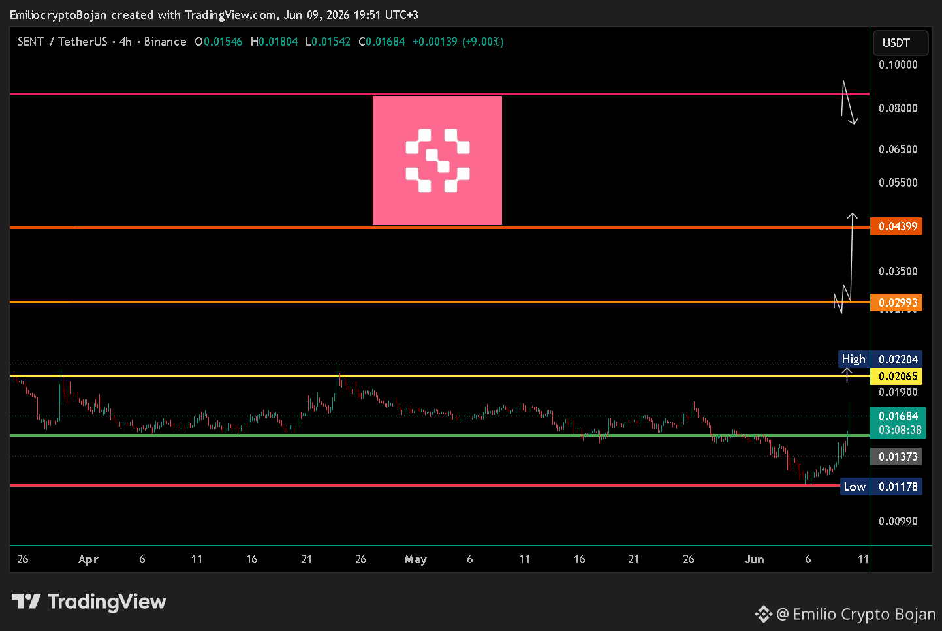The width and height of the screenshot is (942, 631).
Task: Select the red horizontal line at 0.01178
Action: pos(424,485)
